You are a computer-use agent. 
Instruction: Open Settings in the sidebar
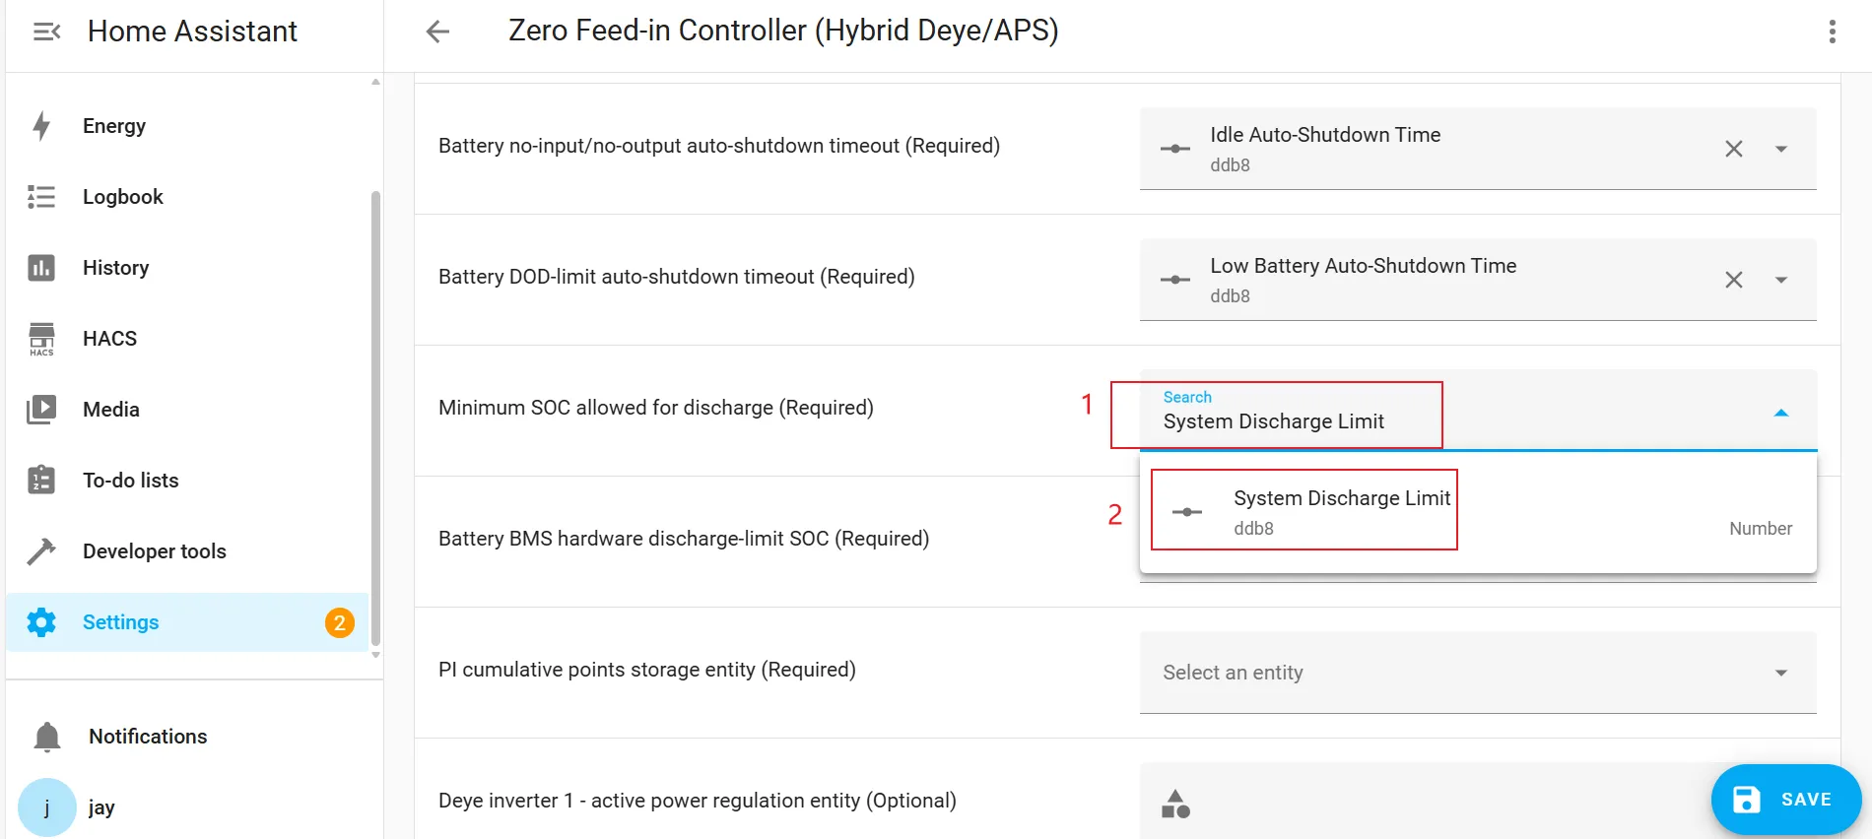[x=120, y=622]
